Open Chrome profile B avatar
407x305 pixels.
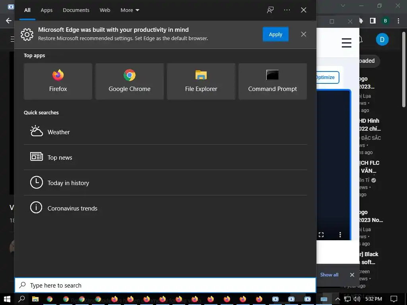coord(386,21)
